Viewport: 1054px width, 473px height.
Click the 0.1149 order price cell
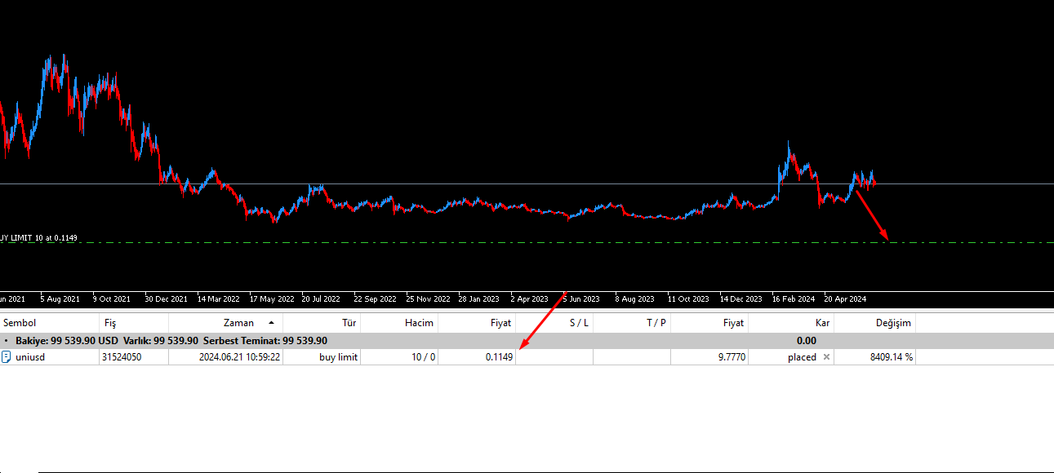click(498, 357)
